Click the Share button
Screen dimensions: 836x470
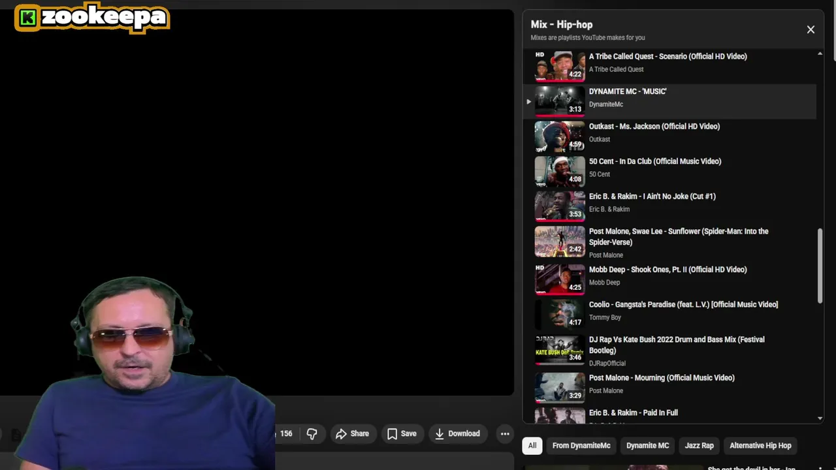(x=352, y=433)
